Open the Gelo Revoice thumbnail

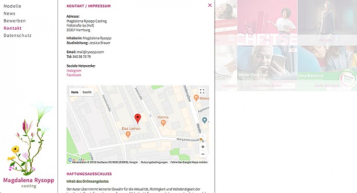[x=327, y=68]
